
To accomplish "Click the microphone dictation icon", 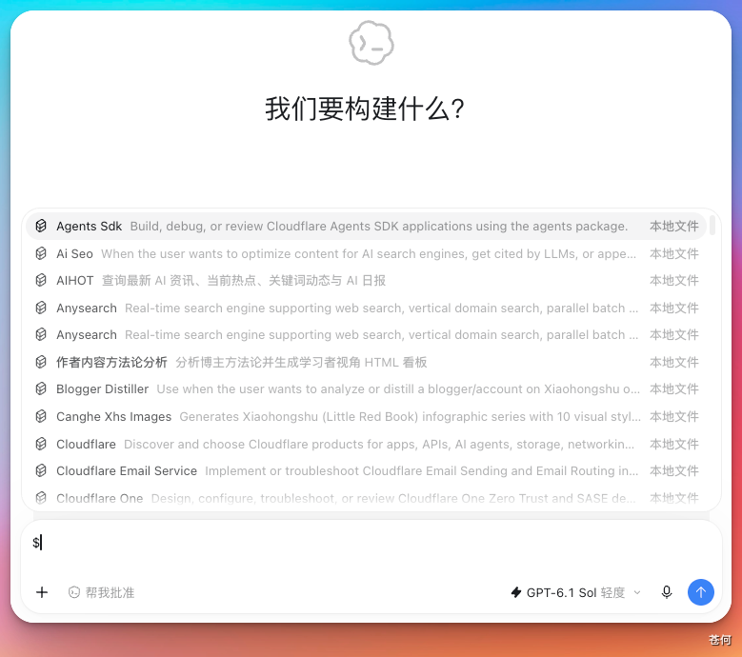I will (667, 592).
